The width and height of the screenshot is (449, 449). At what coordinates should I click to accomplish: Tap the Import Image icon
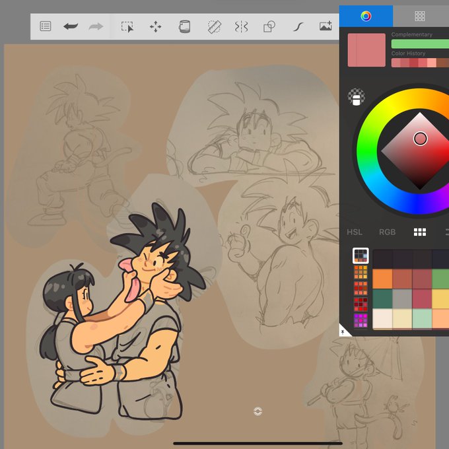coord(326,26)
